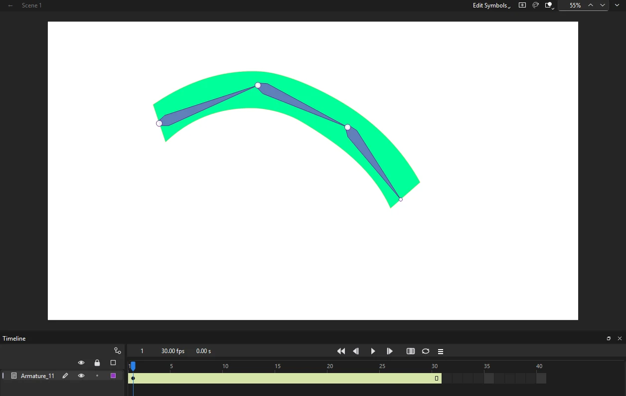Open the timeline hamburger menu
626x396 pixels.
point(441,351)
